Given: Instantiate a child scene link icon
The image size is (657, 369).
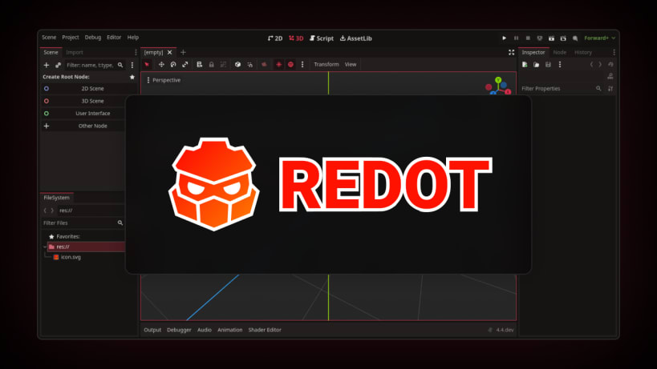Looking at the screenshot, I should (x=59, y=65).
